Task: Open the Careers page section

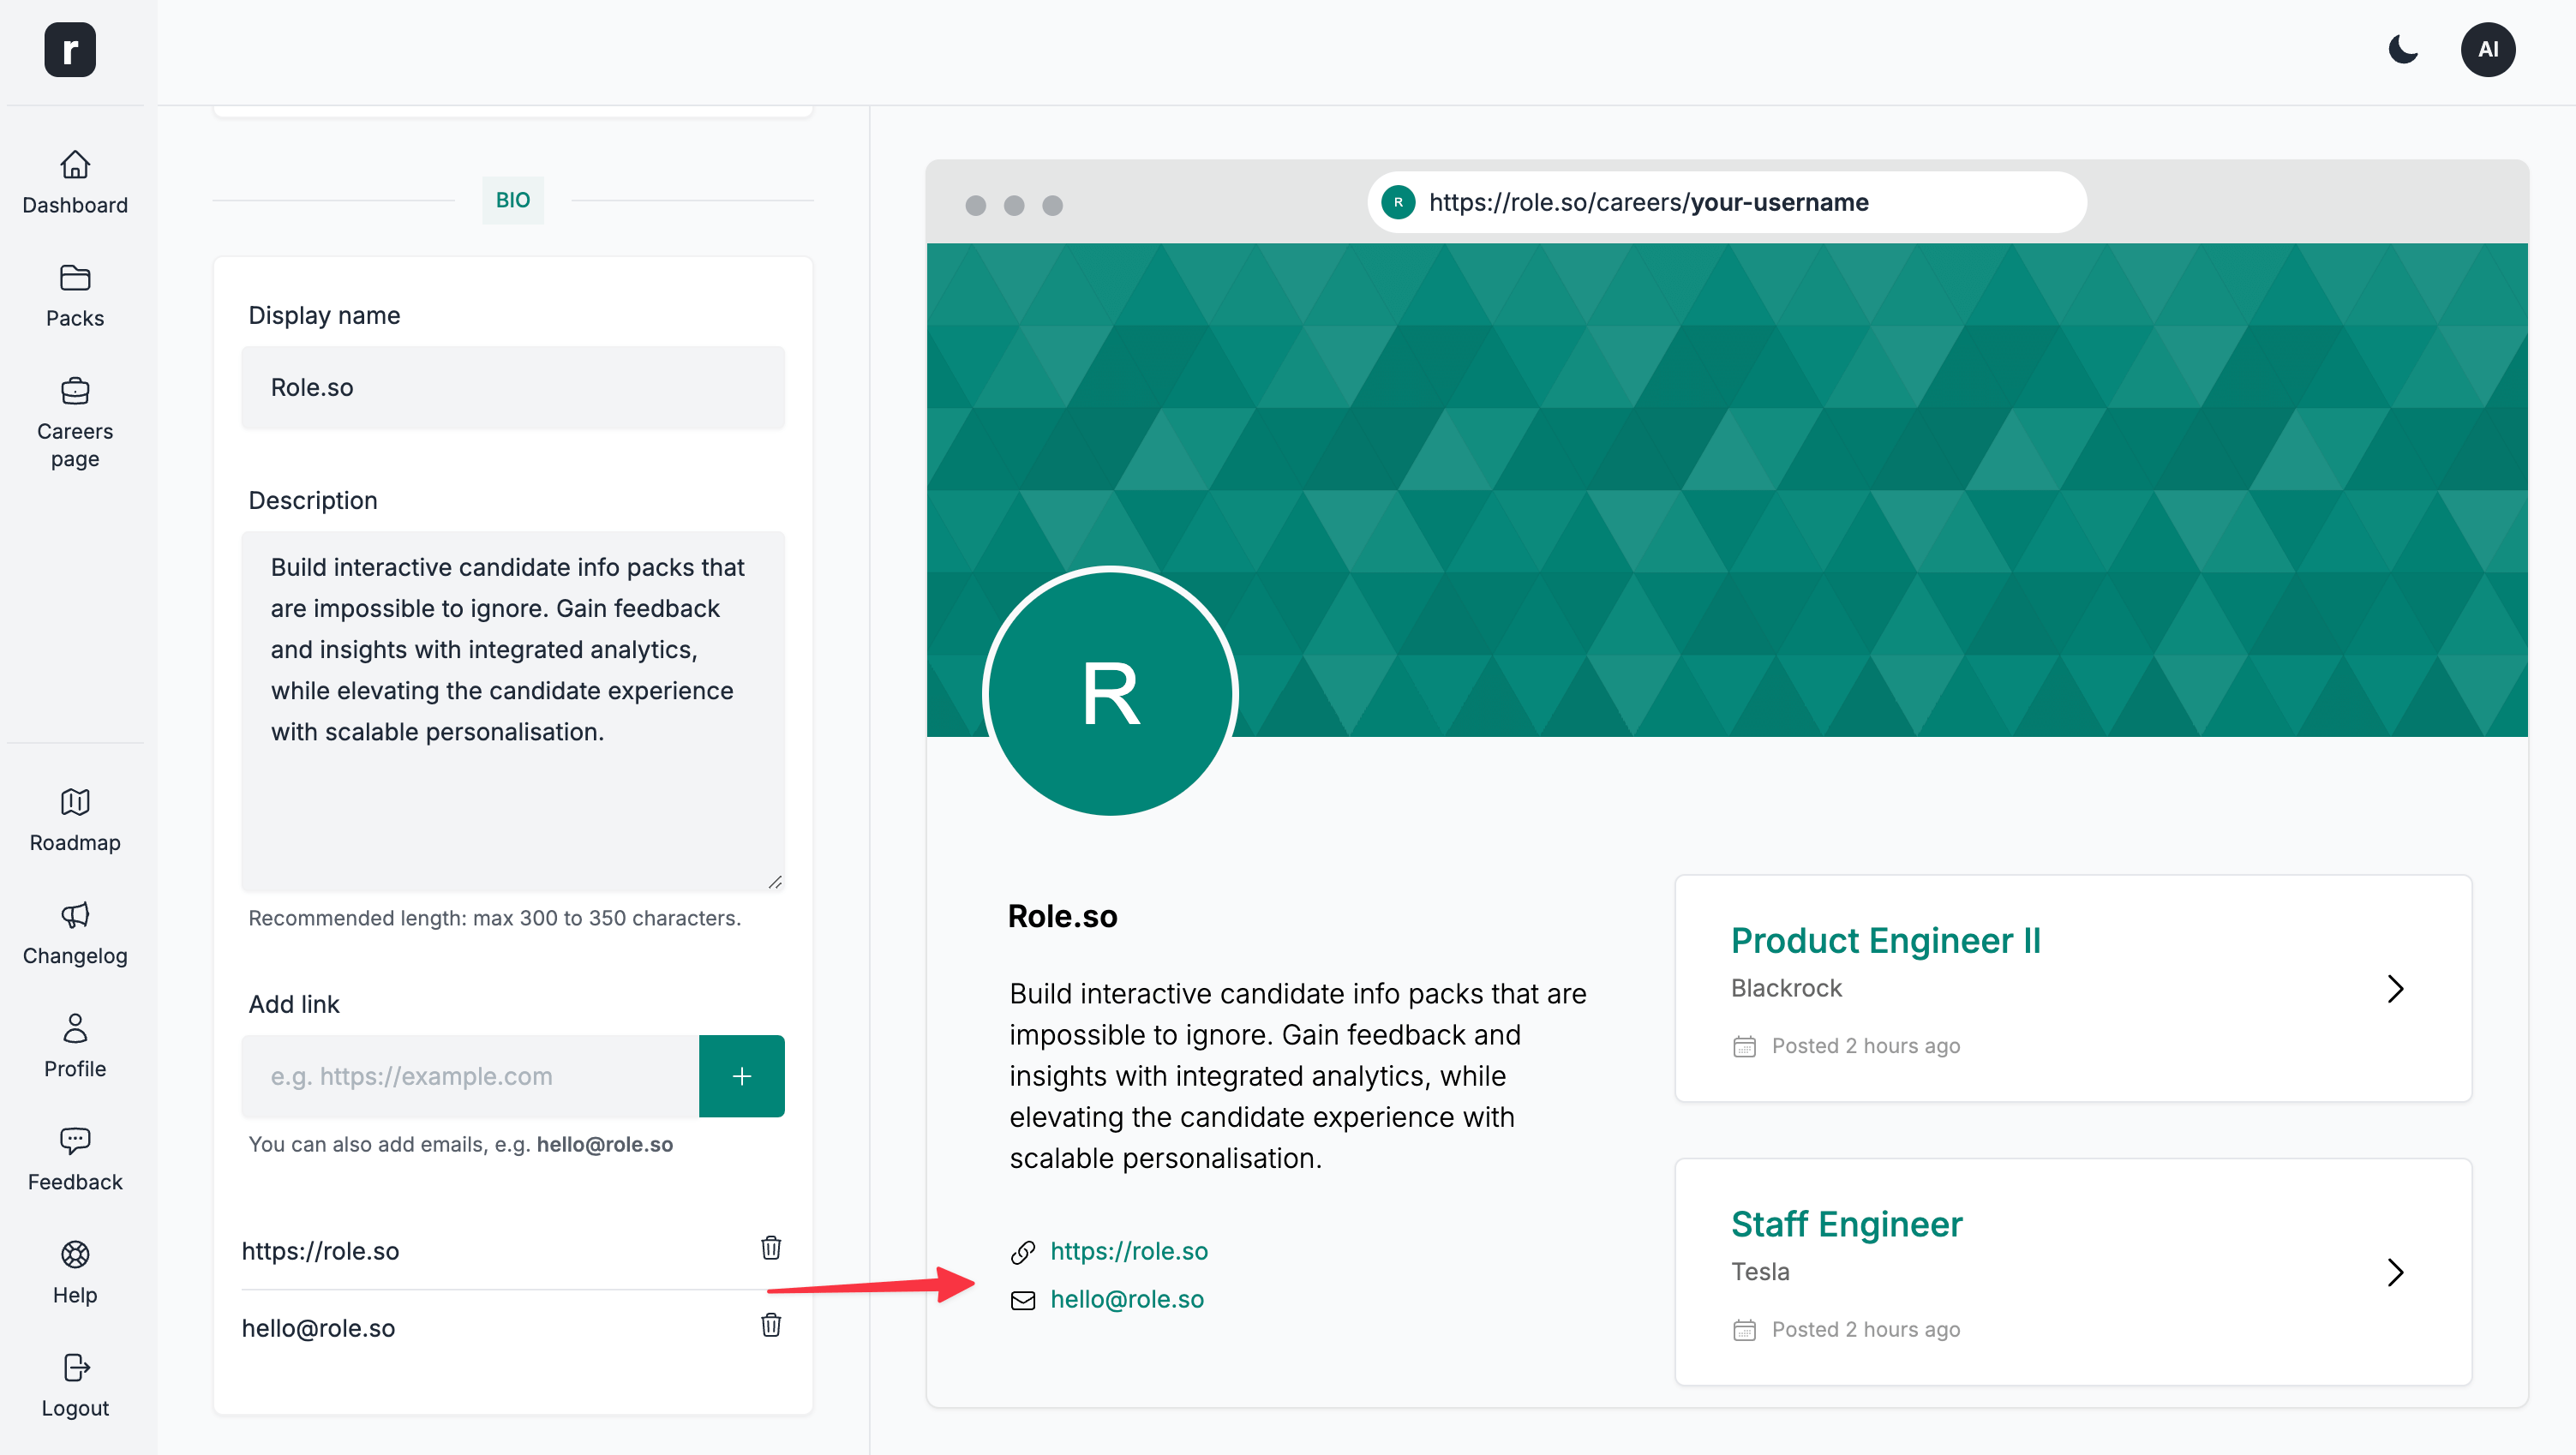Action: pos(75,420)
